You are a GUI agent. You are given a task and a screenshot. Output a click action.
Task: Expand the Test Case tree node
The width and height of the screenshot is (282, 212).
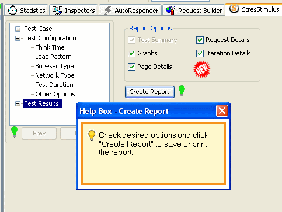point(18,29)
